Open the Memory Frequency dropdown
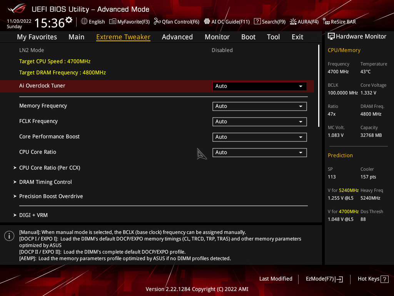 (x=260, y=106)
